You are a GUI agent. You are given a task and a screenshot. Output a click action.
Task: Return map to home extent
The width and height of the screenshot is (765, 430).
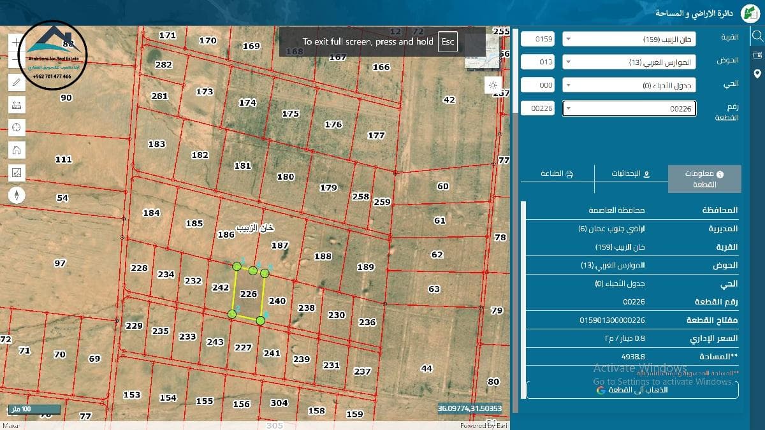[17, 150]
